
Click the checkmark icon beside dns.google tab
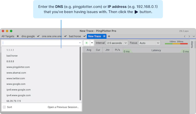(38, 36)
